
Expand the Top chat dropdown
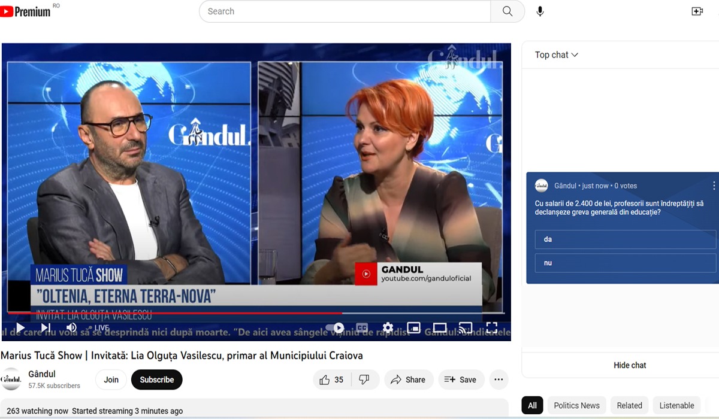(x=557, y=54)
